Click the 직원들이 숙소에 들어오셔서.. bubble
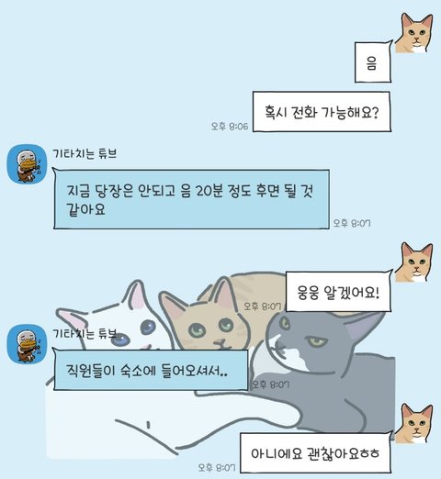This screenshot has height=479, width=441. tap(151, 370)
